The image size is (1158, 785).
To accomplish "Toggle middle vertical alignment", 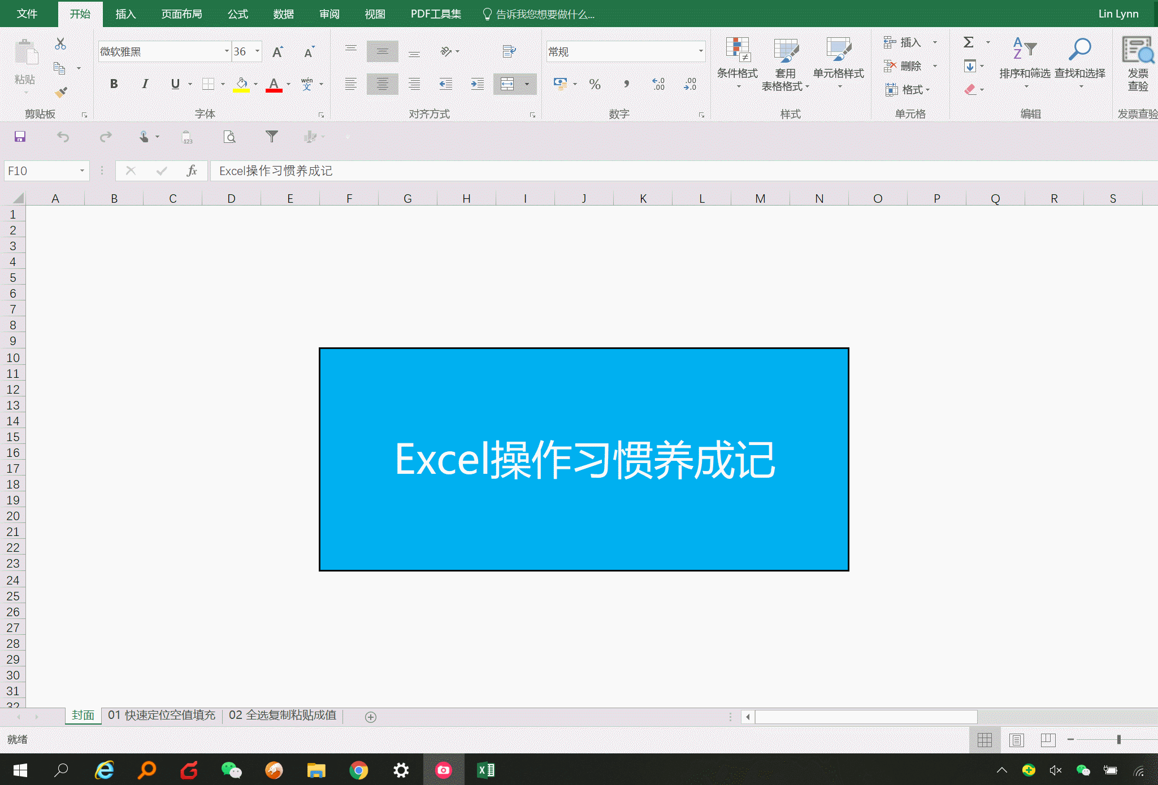I will pyautogui.click(x=383, y=51).
